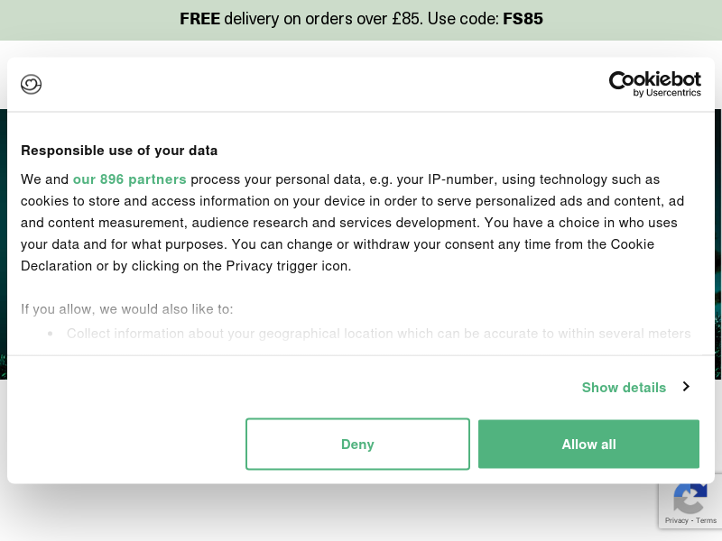The height and width of the screenshot is (541, 722).
Task: Click the FREE delivery promo banner
Action: coord(361,20)
